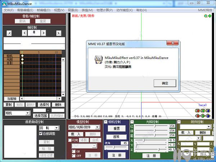216x162 pixels.
Task: Click the blue Z move axis icon
Action: (x=208, y=116)
